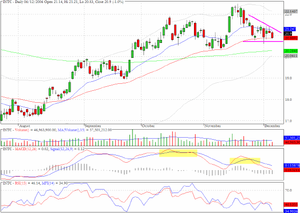Click the black 20.9 close price label
The height and width of the screenshot is (213, 300).
tap(288, 34)
